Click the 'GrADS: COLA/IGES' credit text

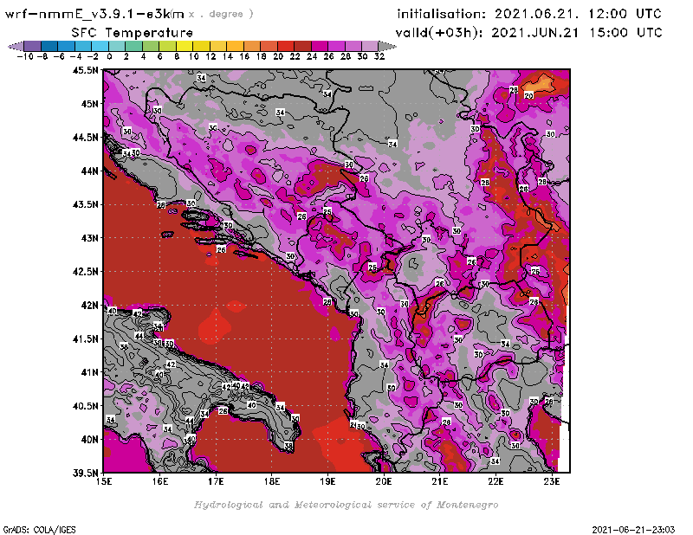click(39, 530)
